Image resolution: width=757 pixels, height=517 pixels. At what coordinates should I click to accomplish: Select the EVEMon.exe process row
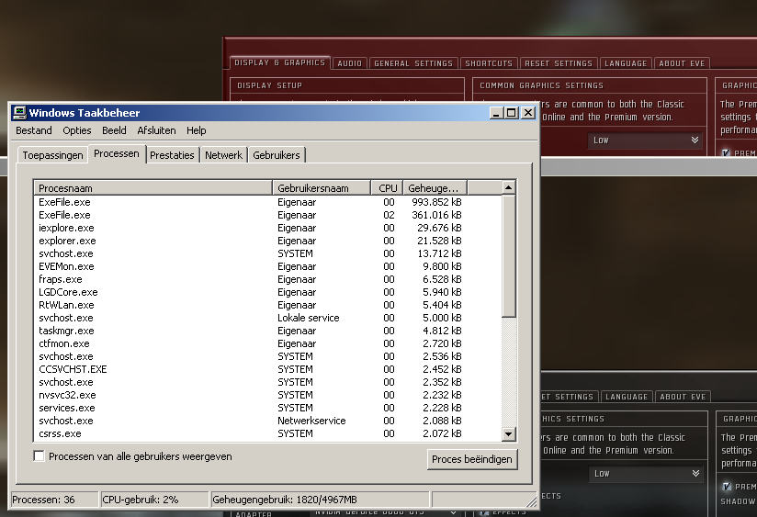tap(267, 266)
